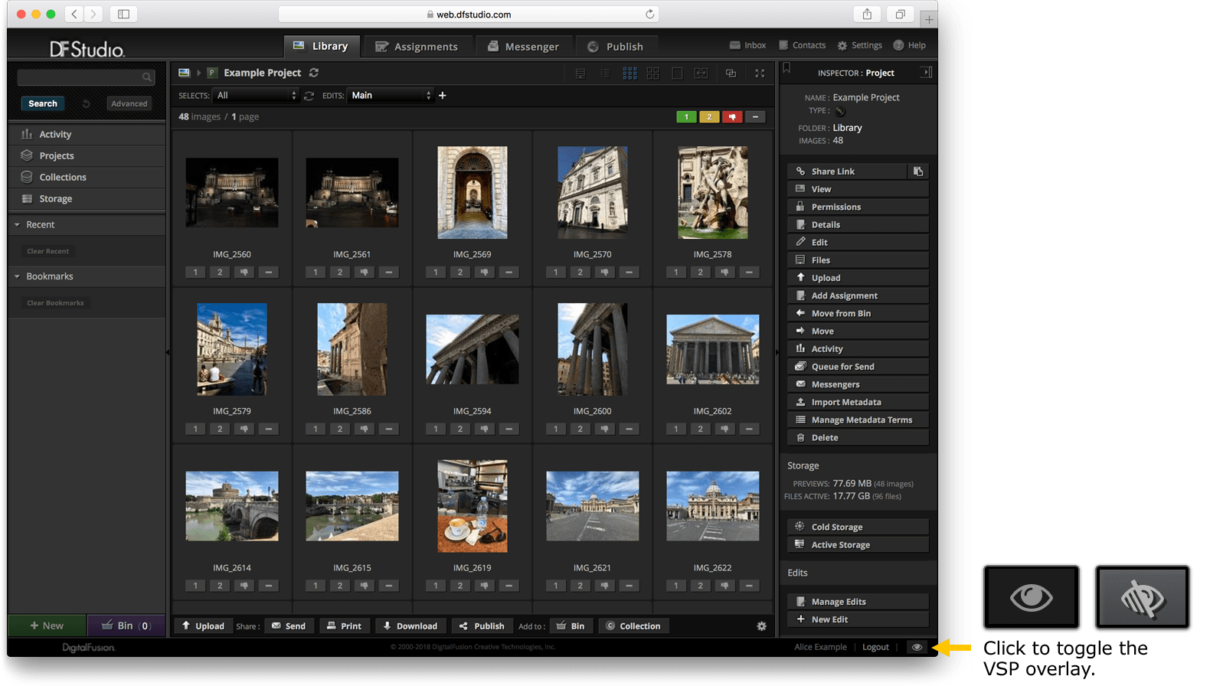1210x686 pixels.
Task: Switch to small grid view
Action: click(630, 73)
